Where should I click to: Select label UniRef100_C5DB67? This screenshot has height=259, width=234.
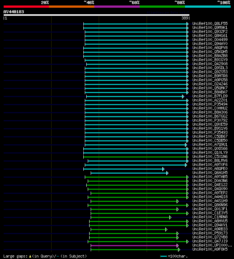click(210, 136)
